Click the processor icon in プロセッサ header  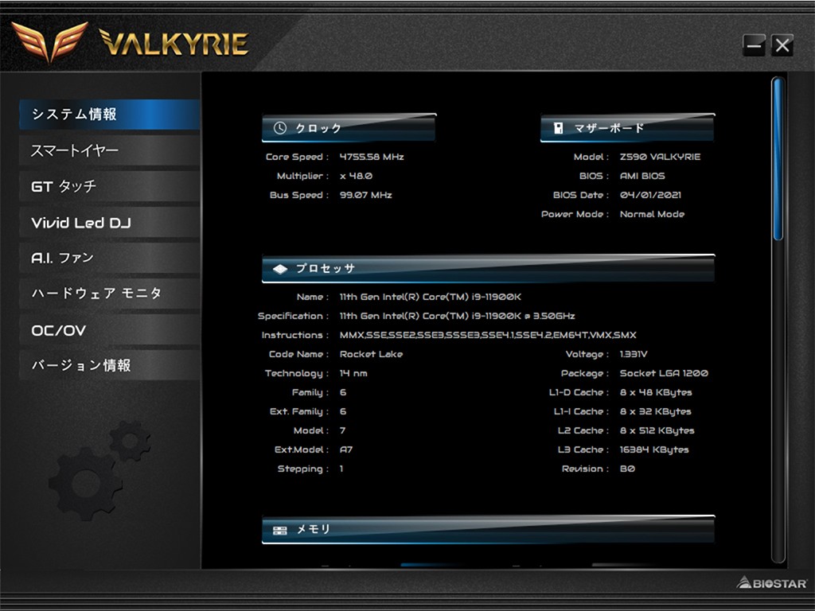pos(280,269)
